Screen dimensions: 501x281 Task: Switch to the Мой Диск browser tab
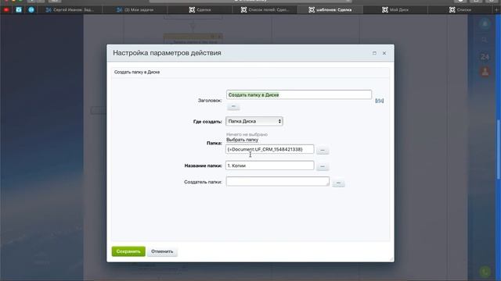(395, 10)
